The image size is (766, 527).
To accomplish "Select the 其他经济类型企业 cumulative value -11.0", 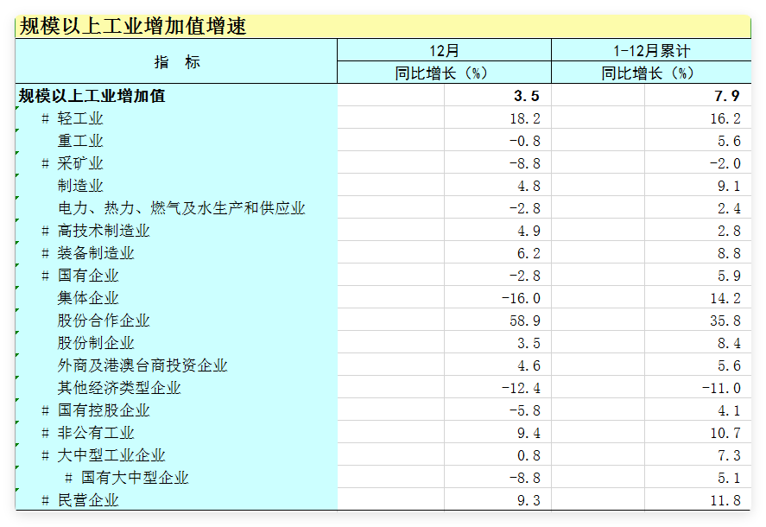I will point(720,388).
